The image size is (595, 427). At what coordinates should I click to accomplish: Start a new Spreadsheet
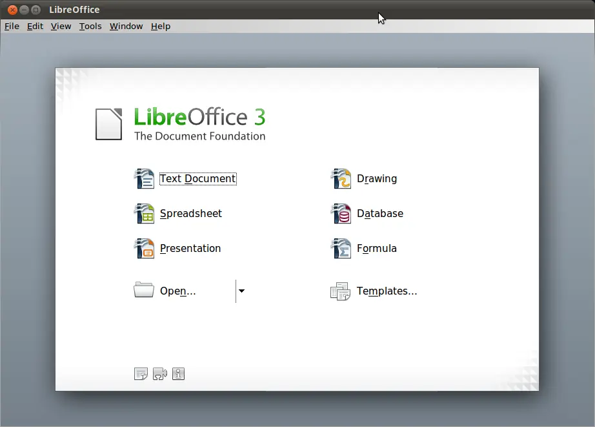pyautogui.click(x=190, y=214)
